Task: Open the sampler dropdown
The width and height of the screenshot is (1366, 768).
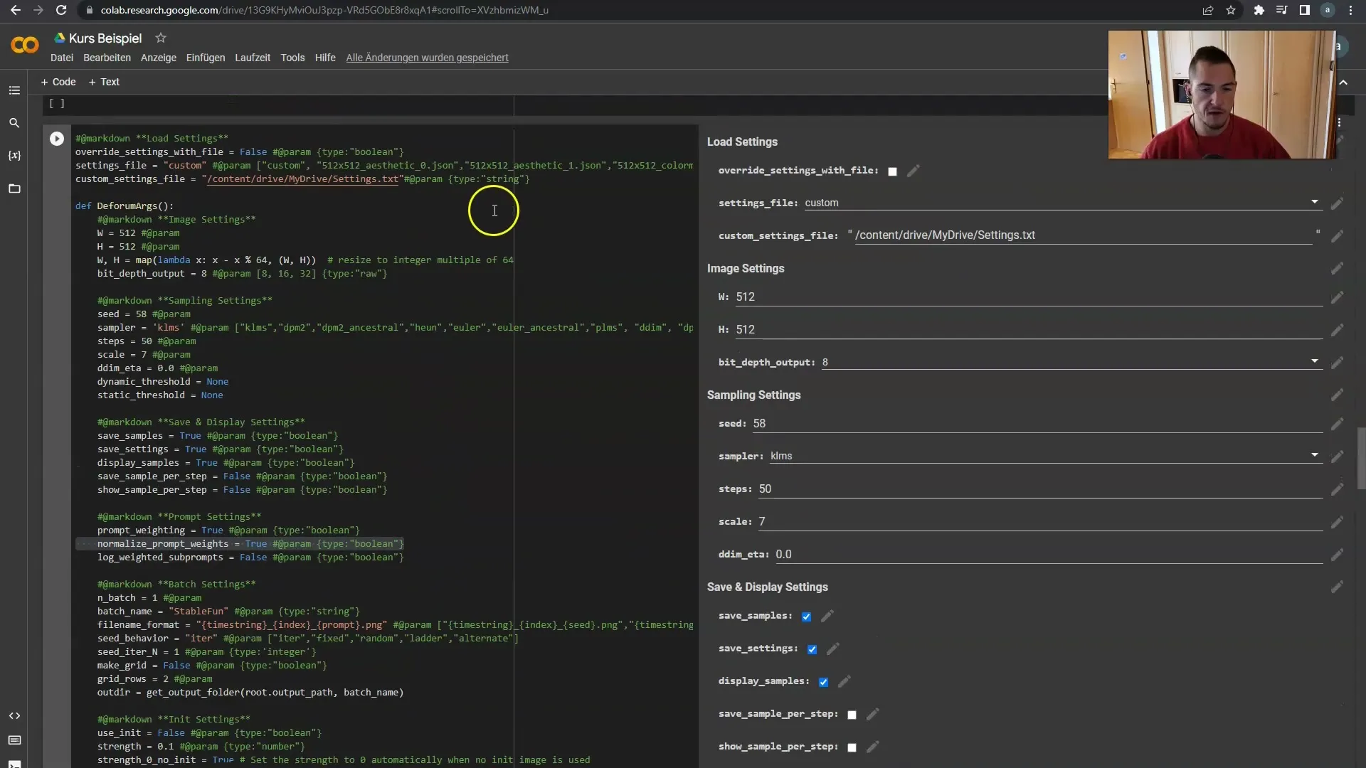Action: pyautogui.click(x=1046, y=456)
